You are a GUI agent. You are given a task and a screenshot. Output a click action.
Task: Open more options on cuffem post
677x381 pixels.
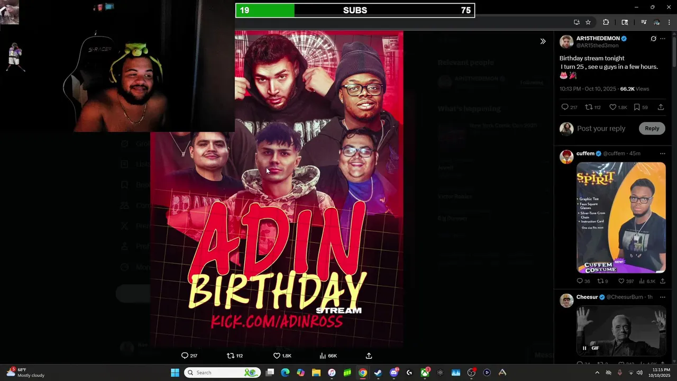(x=663, y=153)
